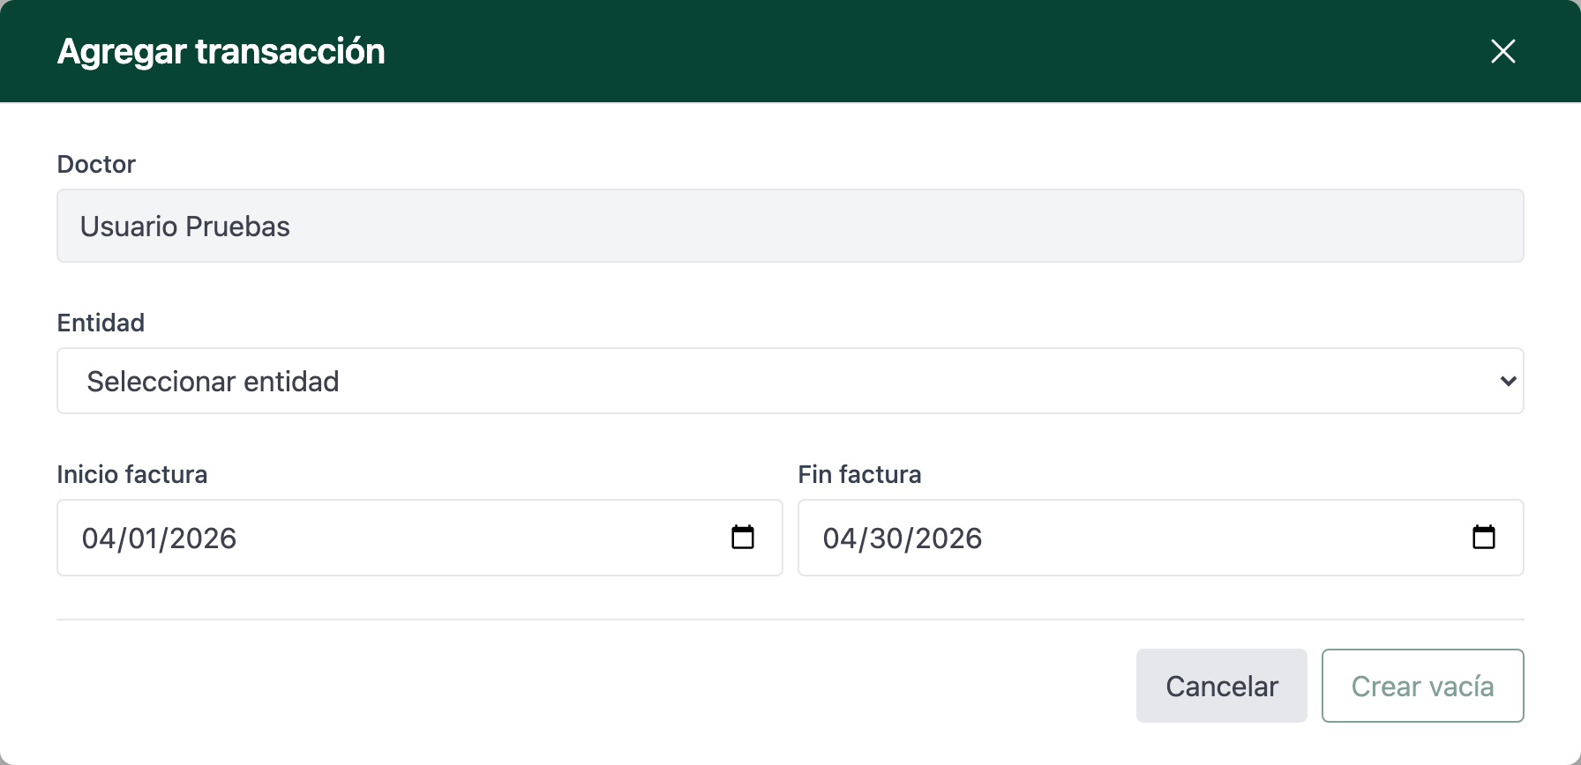
Task: Open calendar picker icon for Inicio factura
Action: (743, 537)
